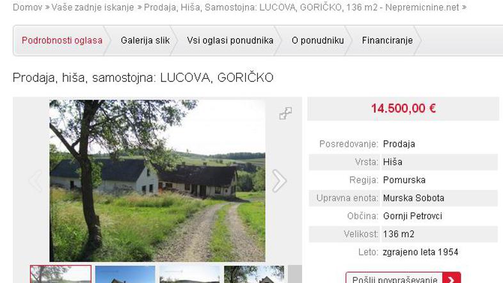
Task: Click the partly hidden thumbnail strip end
Action: coord(295,274)
